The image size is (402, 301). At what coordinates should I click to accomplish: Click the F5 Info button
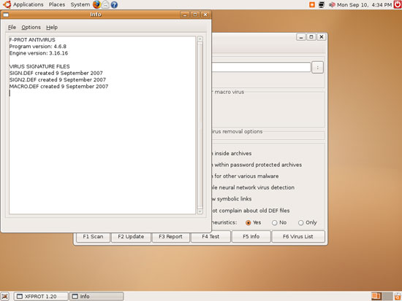tap(251, 237)
